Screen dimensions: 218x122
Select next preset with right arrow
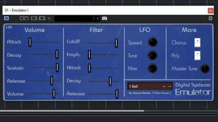pyautogui.click(x=169, y=87)
